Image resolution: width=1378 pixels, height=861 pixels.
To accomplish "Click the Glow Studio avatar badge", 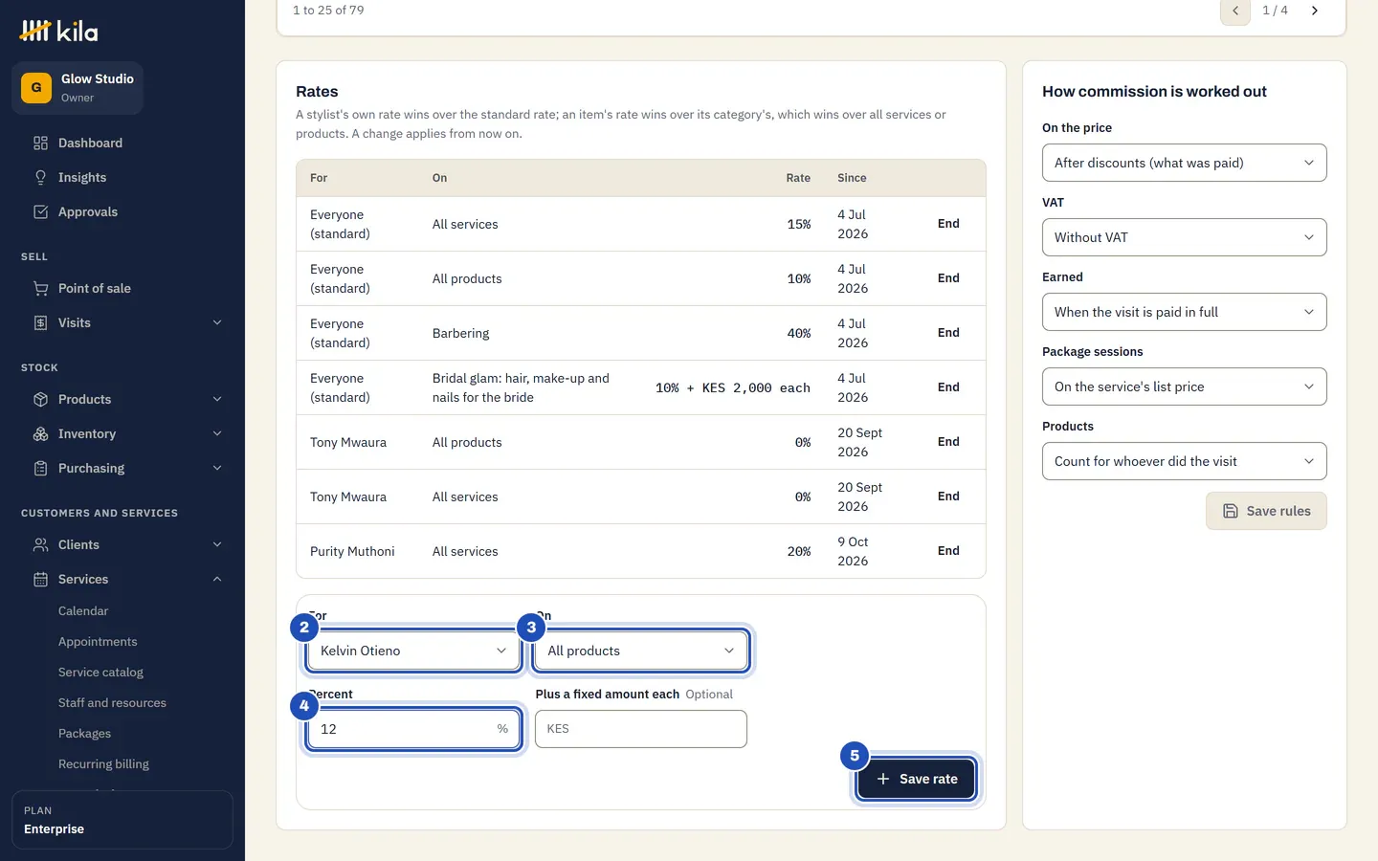I will pos(36,88).
